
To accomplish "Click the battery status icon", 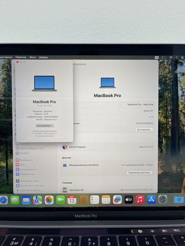I will pyautogui.click(x=164, y=58).
